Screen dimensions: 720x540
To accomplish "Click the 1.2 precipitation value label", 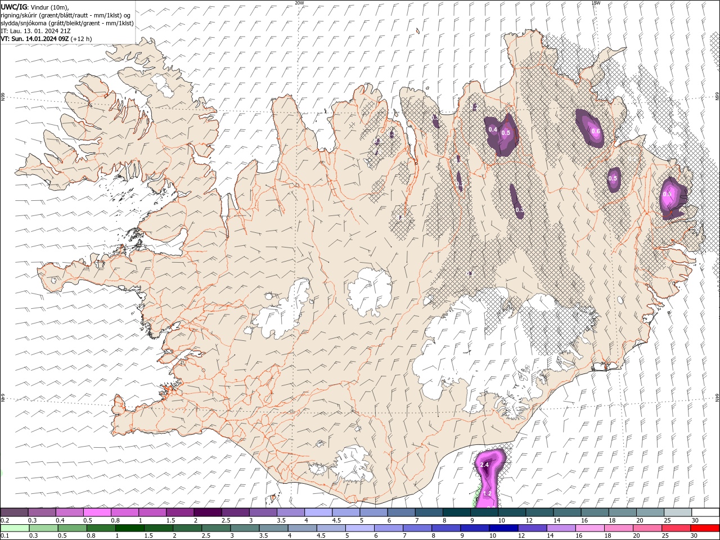I will (487, 493).
